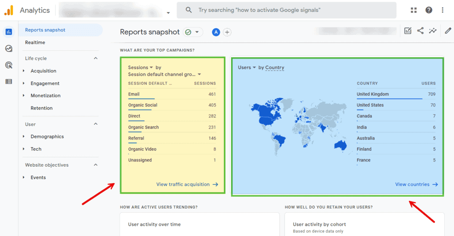454x236 pixels.
Task: Open the Explore icon in left rail
Action: point(9,48)
